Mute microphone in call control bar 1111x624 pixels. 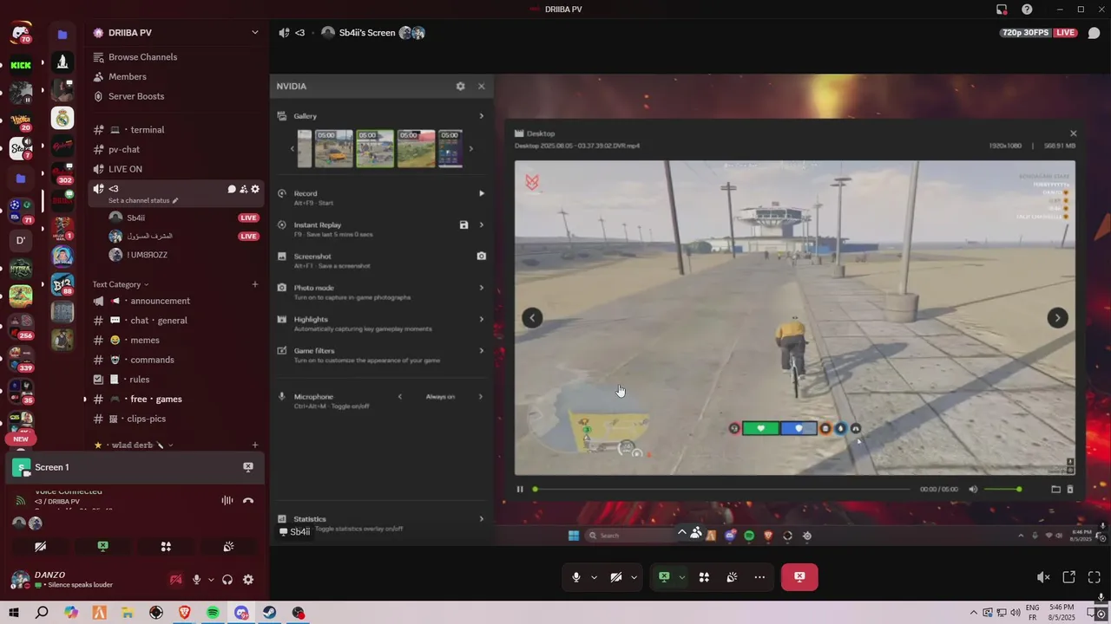576,577
